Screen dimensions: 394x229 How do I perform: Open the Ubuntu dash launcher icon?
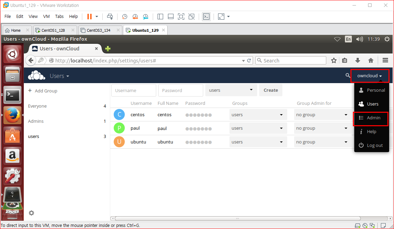tap(12, 54)
